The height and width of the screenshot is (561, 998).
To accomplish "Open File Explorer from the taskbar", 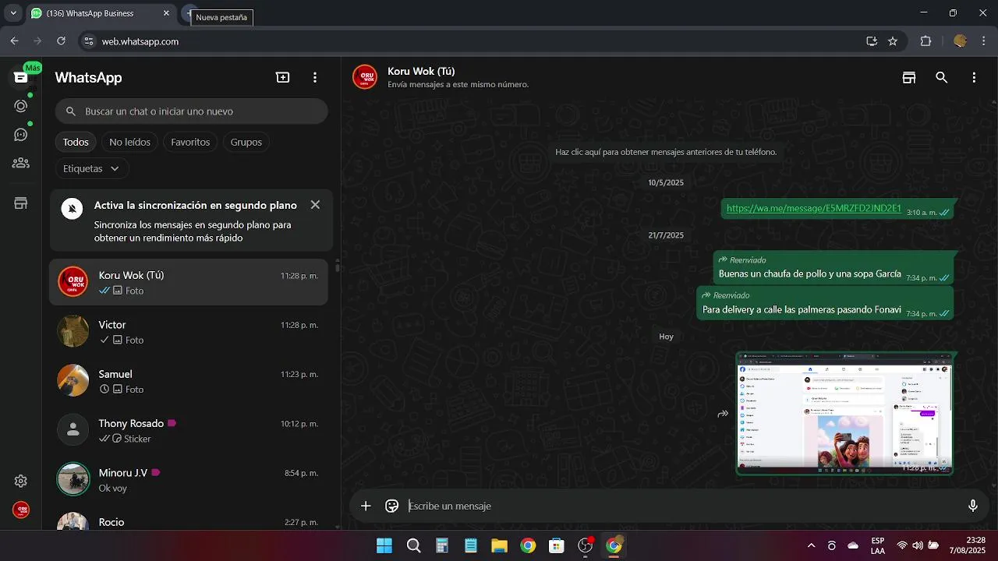I will (x=499, y=545).
